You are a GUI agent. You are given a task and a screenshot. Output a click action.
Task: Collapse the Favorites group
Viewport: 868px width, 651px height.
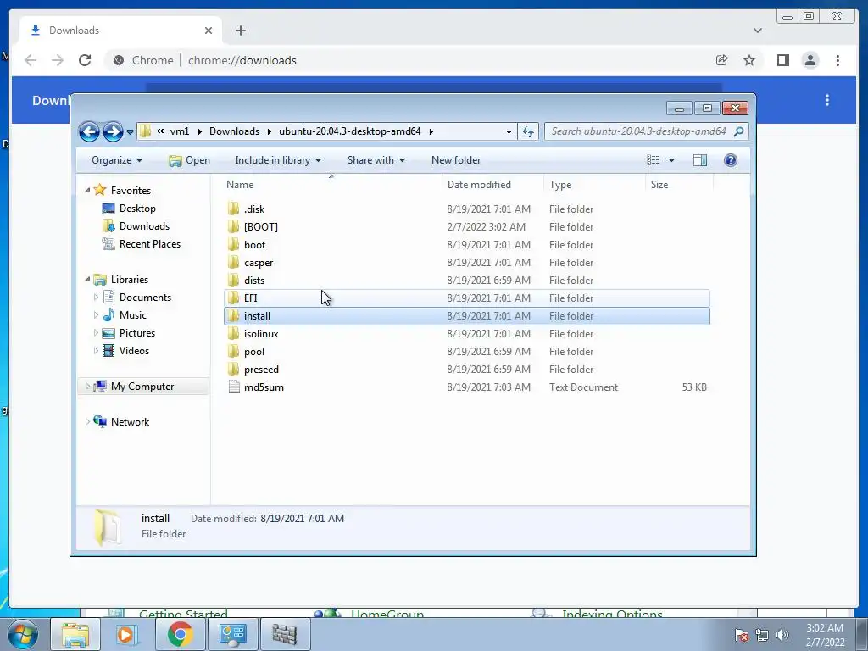87,190
